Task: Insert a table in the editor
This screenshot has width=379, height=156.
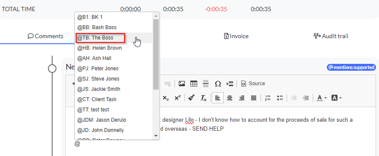Action: [194, 84]
